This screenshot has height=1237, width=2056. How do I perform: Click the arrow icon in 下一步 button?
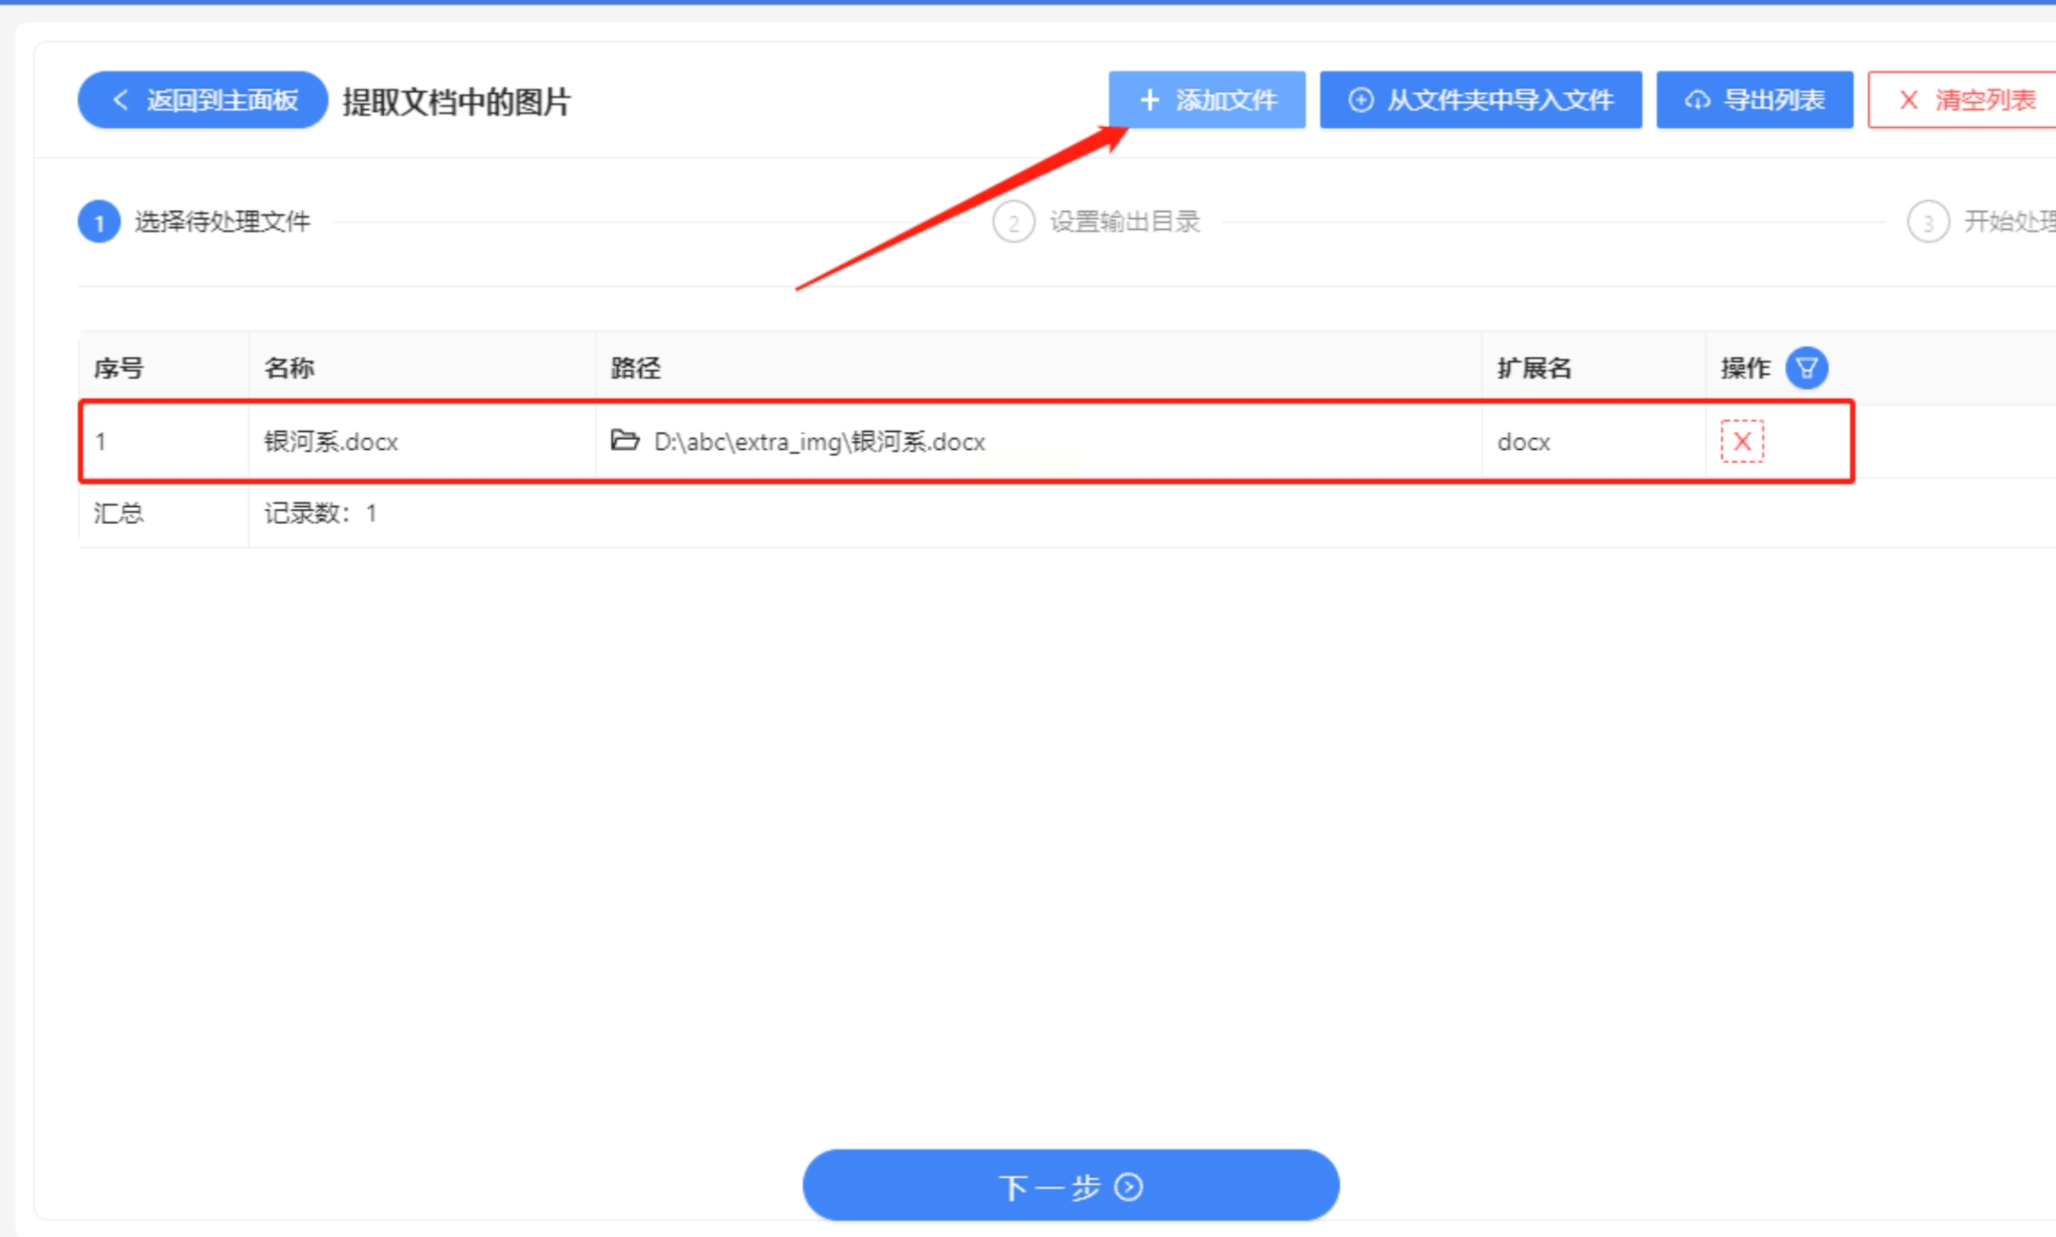tap(1129, 1186)
